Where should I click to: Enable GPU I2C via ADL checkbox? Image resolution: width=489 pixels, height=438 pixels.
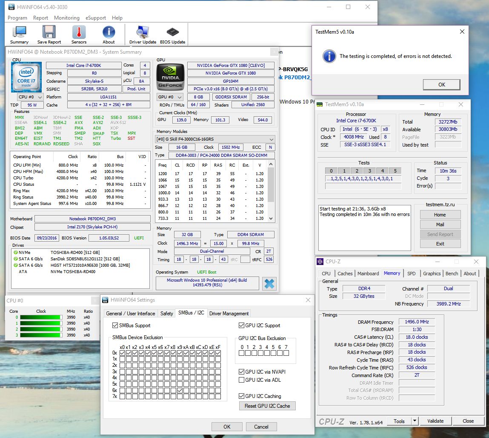pyautogui.click(x=241, y=380)
